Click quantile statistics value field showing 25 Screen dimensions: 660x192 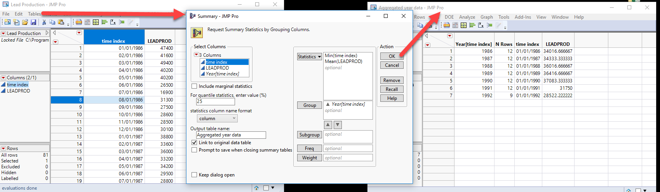(x=216, y=101)
